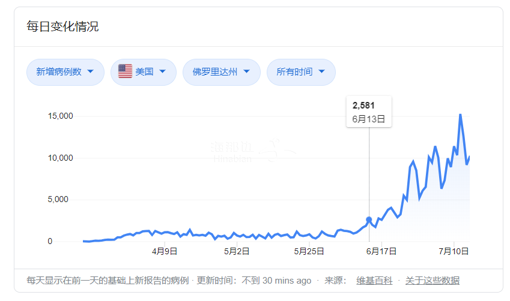
Task: Expand the 所有时间 time range dropdown
Action: pos(300,72)
